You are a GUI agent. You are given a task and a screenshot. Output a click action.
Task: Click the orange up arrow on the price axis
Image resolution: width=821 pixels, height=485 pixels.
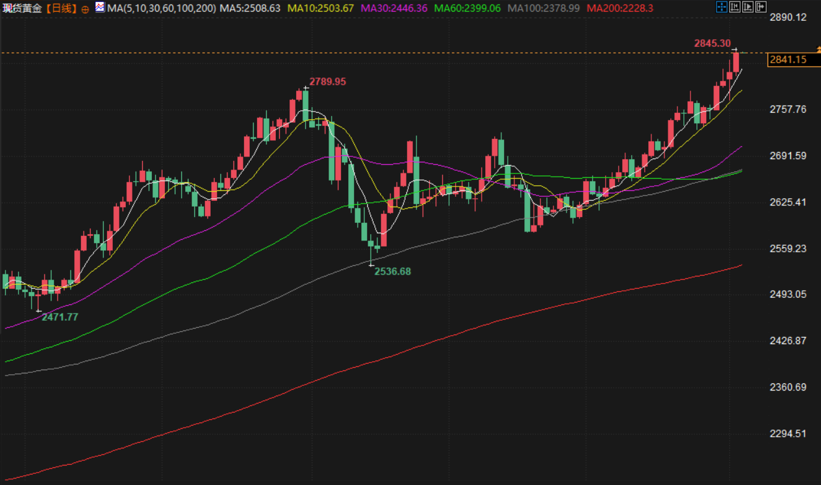818,50
